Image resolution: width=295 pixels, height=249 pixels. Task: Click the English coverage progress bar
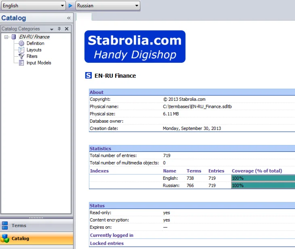(263, 178)
